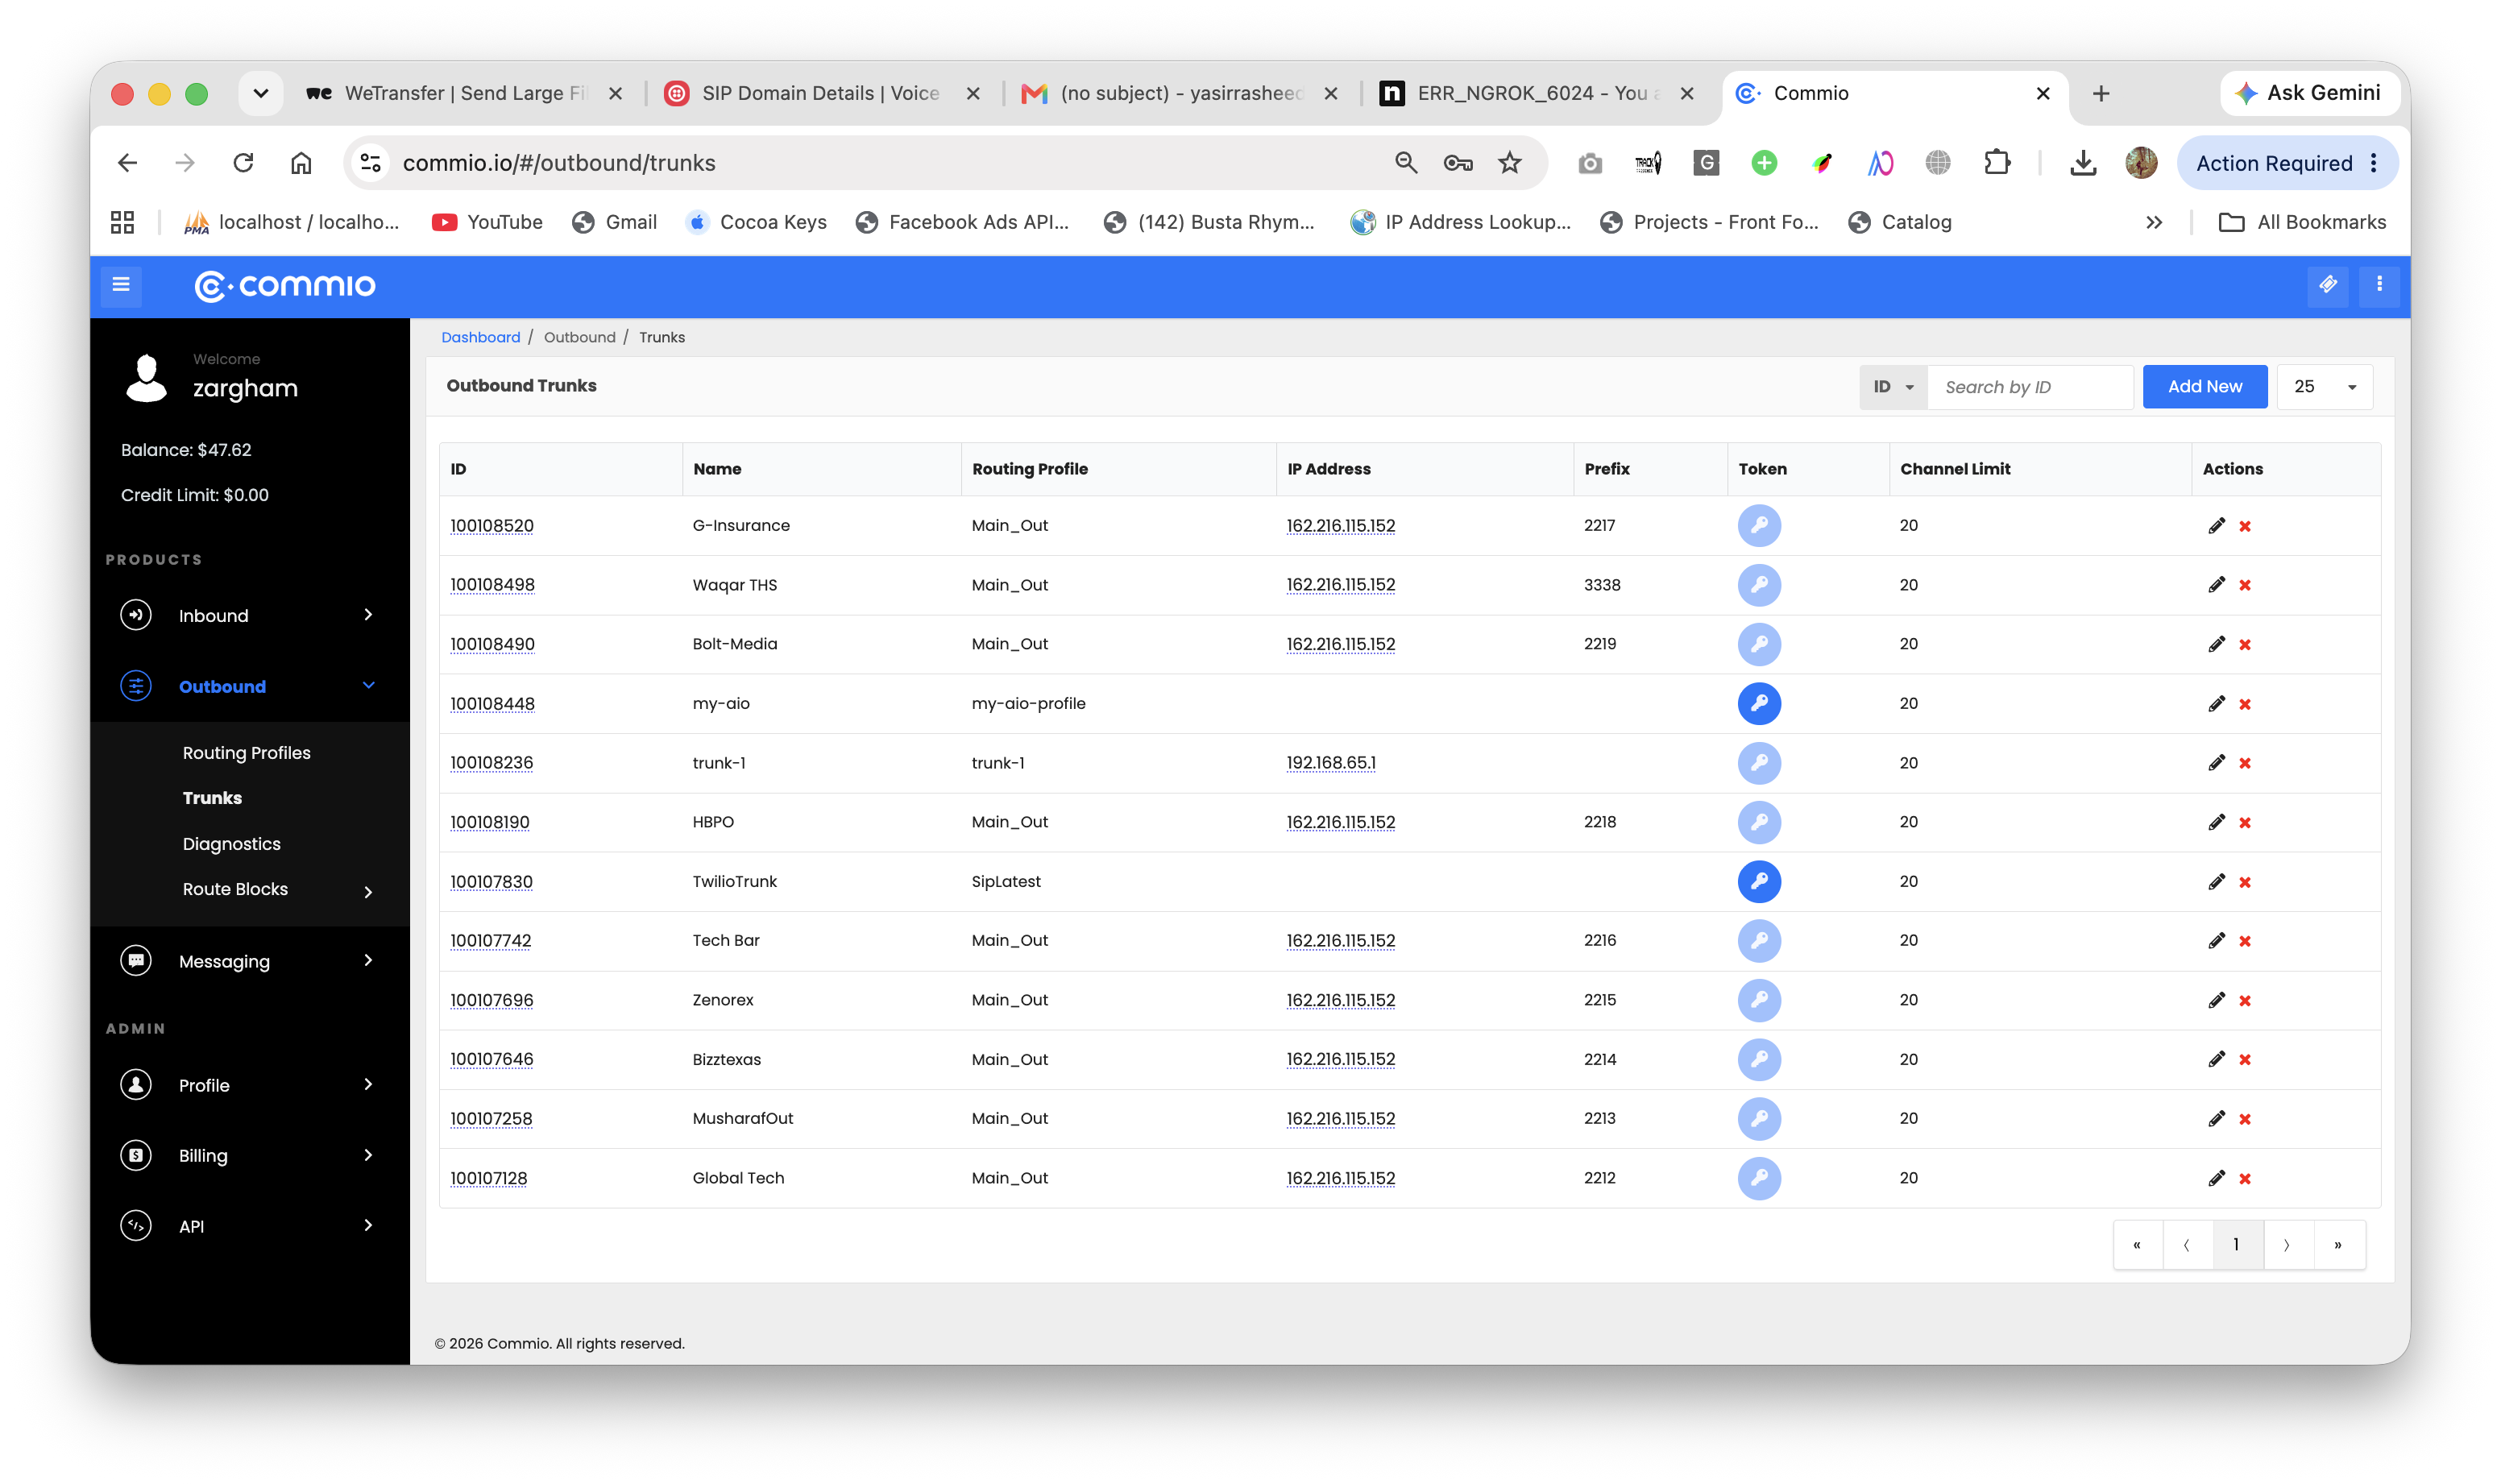Delete the HBPO trunk
The height and width of the screenshot is (1484, 2501).
pyautogui.click(x=2245, y=823)
